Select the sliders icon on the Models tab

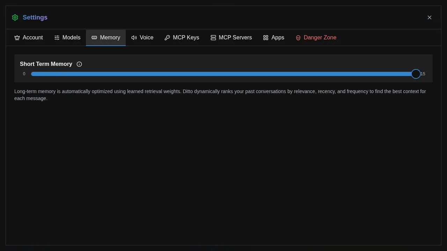pos(57,37)
